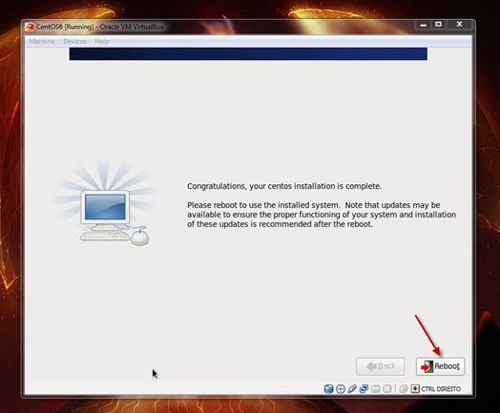
Task: Click the VirtualBox icon in the title bar
Action: [30, 27]
